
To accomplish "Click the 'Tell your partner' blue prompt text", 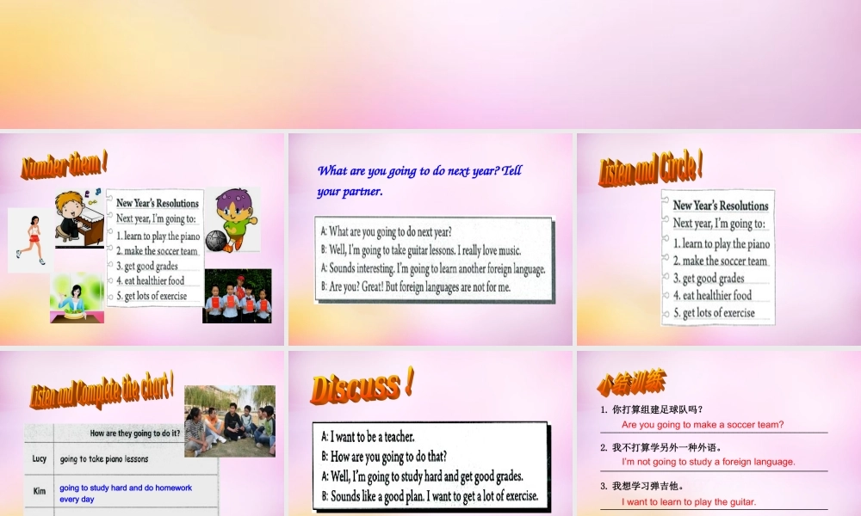I will tap(419, 181).
